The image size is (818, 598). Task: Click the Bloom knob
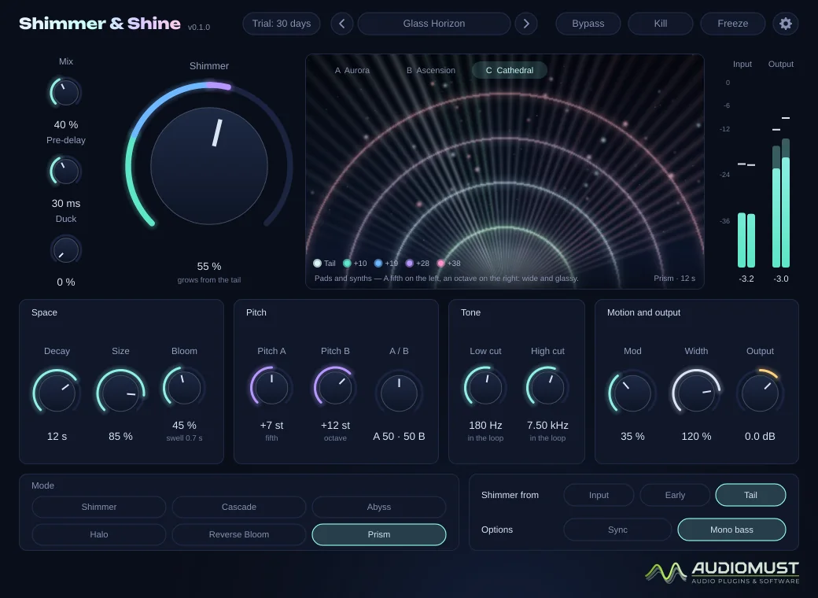[x=184, y=387]
